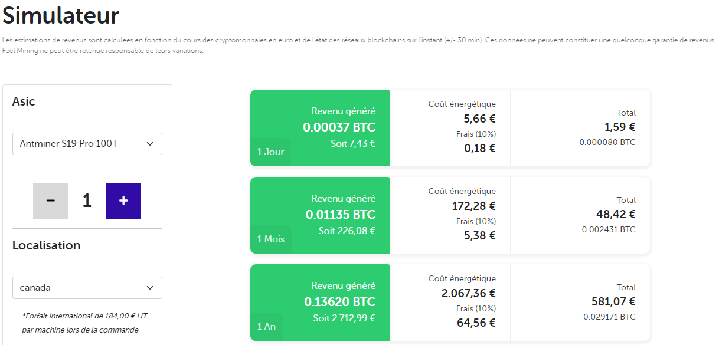The width and height of the screenshot is (719, 345).
Task: Click the daily revenue 0.00037 BTC
Action: 339,127
